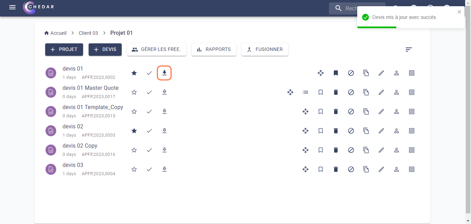The width and height of the screenshot is (471, 224).
Task: Star devis 02 Copy as favorite
Action: [x=134, y=150]
